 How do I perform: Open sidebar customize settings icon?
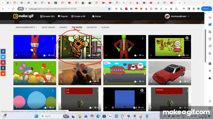210,101
